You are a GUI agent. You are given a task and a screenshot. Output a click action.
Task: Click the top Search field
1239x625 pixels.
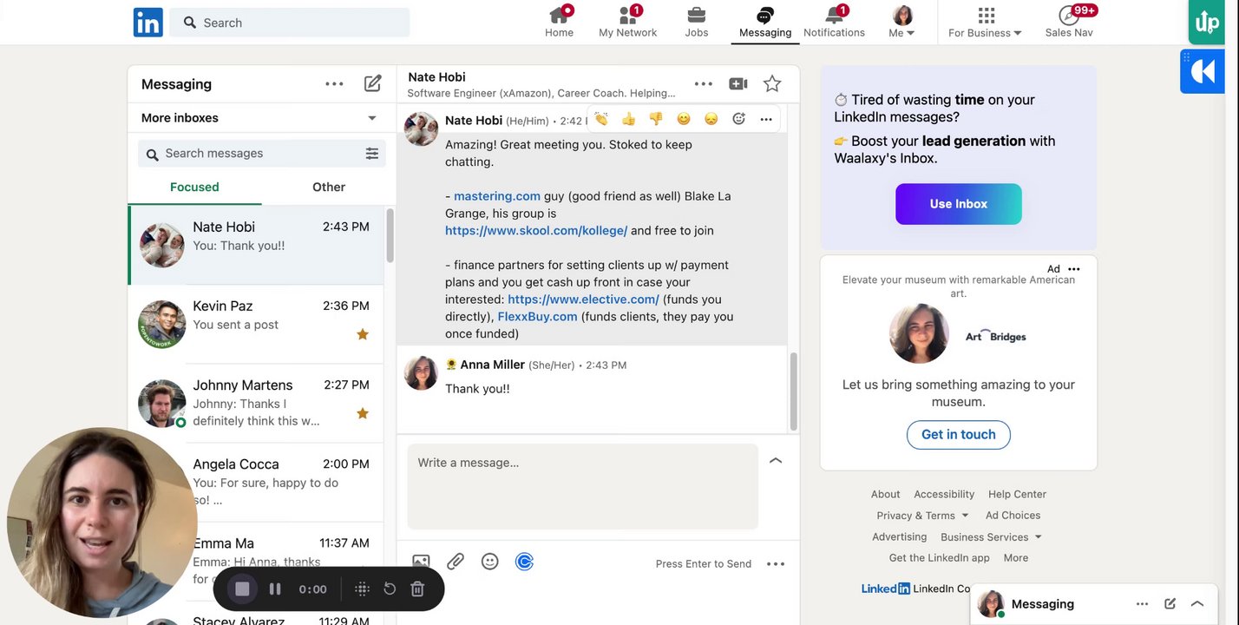point(290,23)
